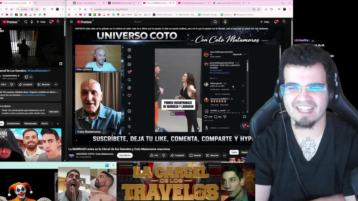The height and width of the screenshot is (201, 358).
Task: Open more actions menu beside left Recortar
Action: [x=56, y=84]
